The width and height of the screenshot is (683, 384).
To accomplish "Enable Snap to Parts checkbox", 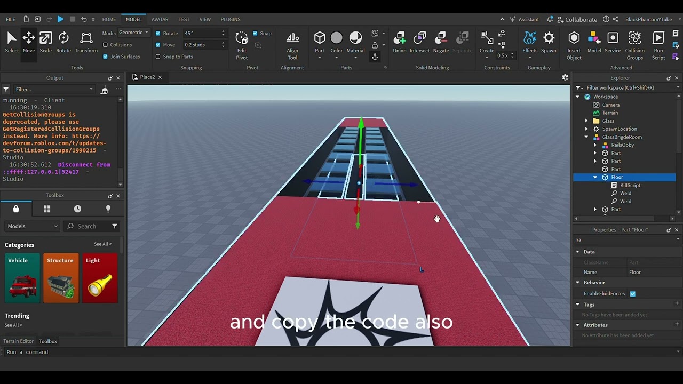I will coord(158,57).
